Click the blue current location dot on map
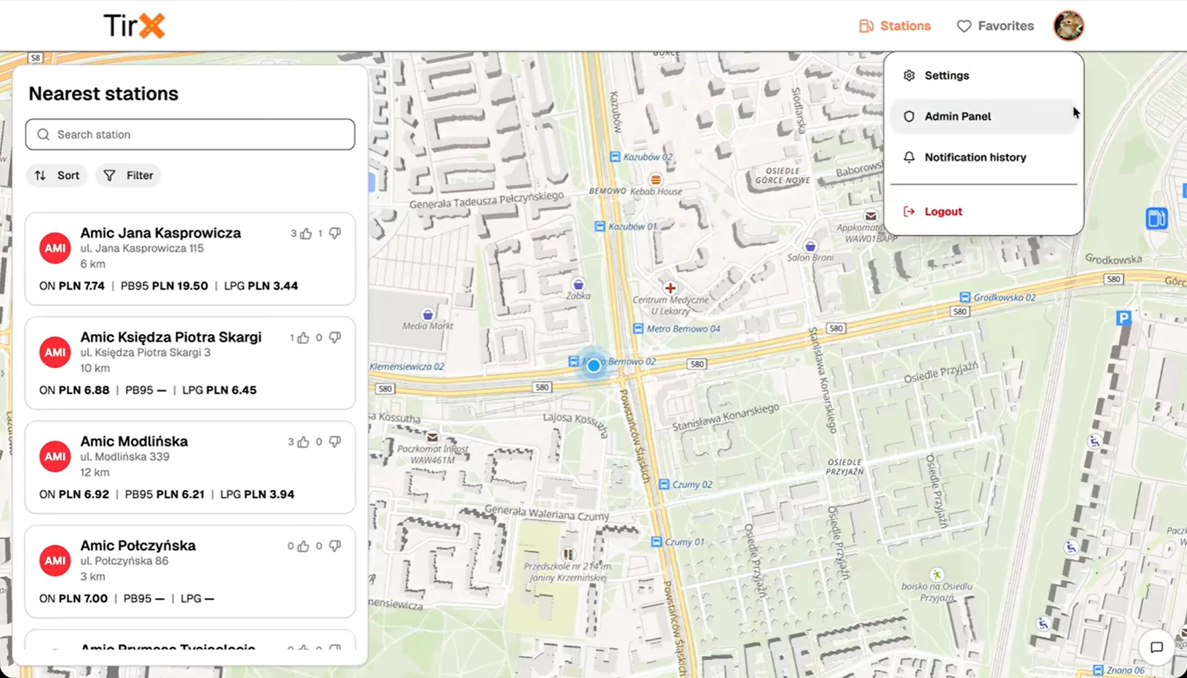The height and width of the screenshot is (678, 1187). point(593,366)
